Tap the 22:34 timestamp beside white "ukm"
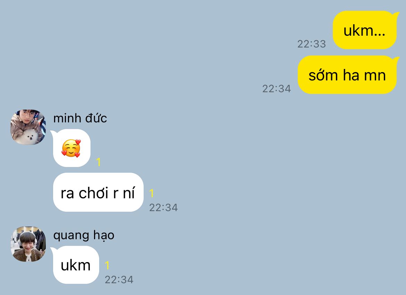The width and height of the screenshot is (406, 295). (119, 279)
